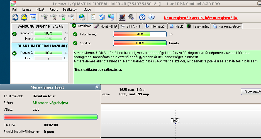Switch to the Áttekintés tab

[x=82, y=26]
